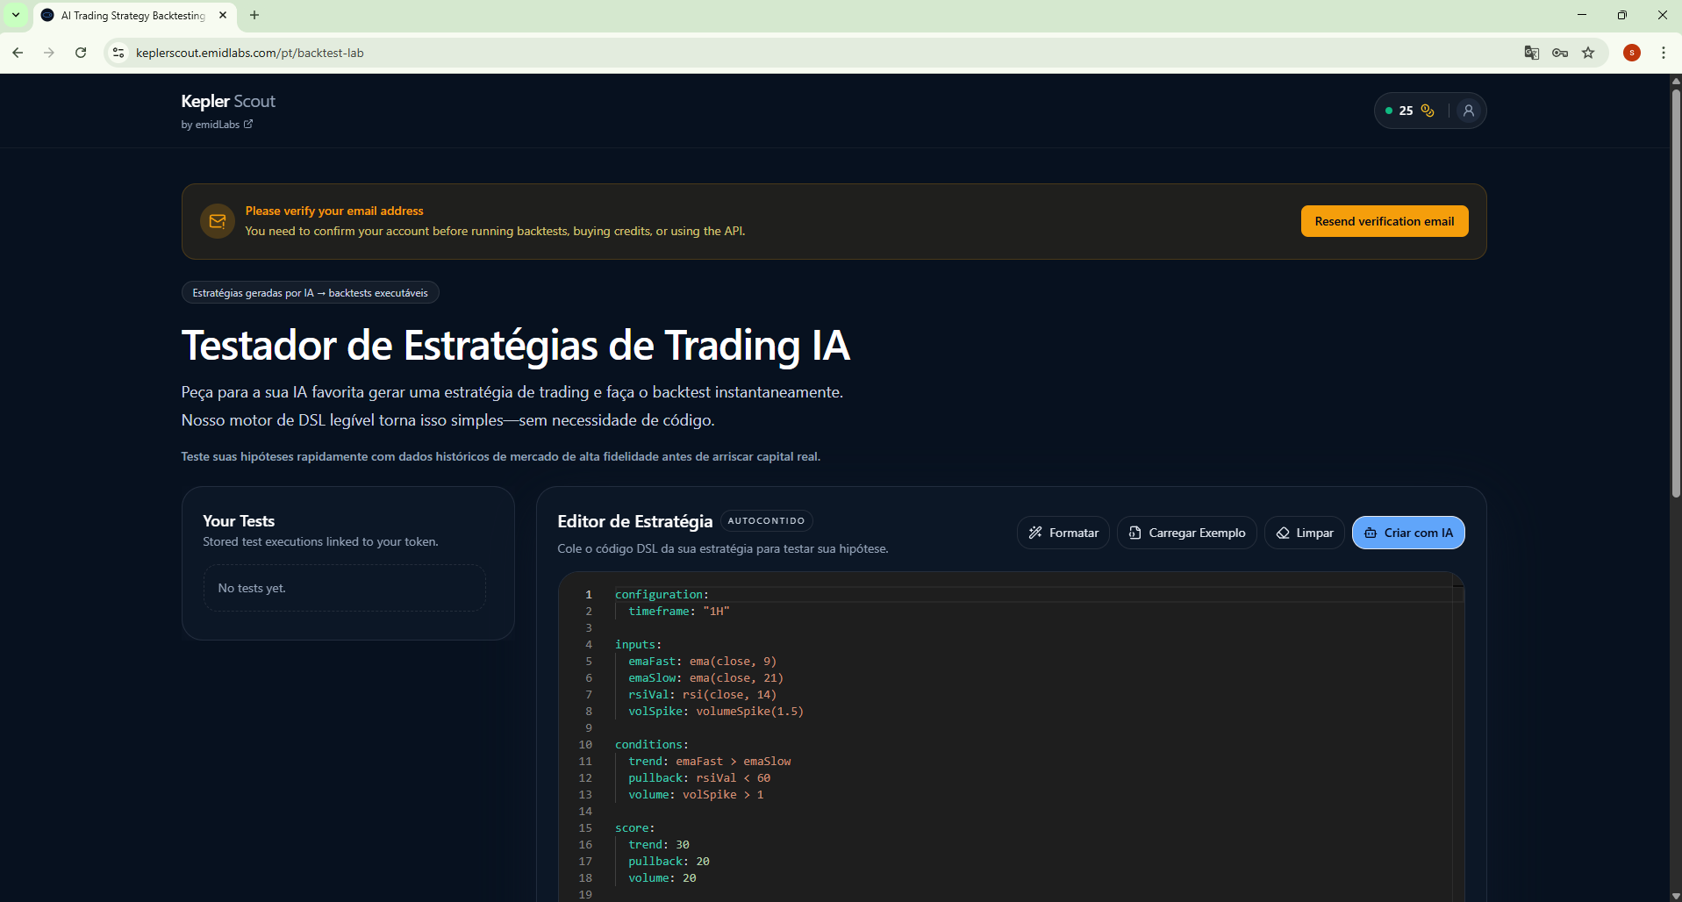This screenshot has height=902, width=1682.
Task: Click code line 'timeframe: "1H"'
Action: 678,612
